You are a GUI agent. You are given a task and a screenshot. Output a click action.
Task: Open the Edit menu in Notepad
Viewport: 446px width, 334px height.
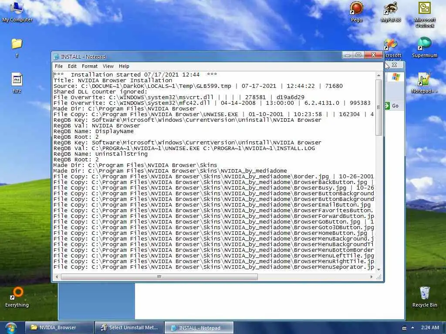click(x=72, y=66)
